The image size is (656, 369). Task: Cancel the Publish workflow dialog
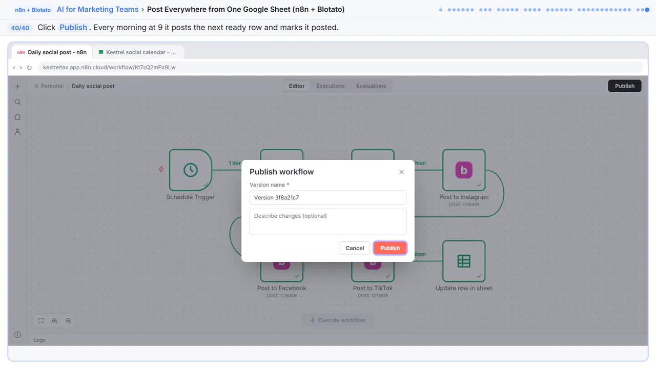pyautogui.click(x=355, y=248)
